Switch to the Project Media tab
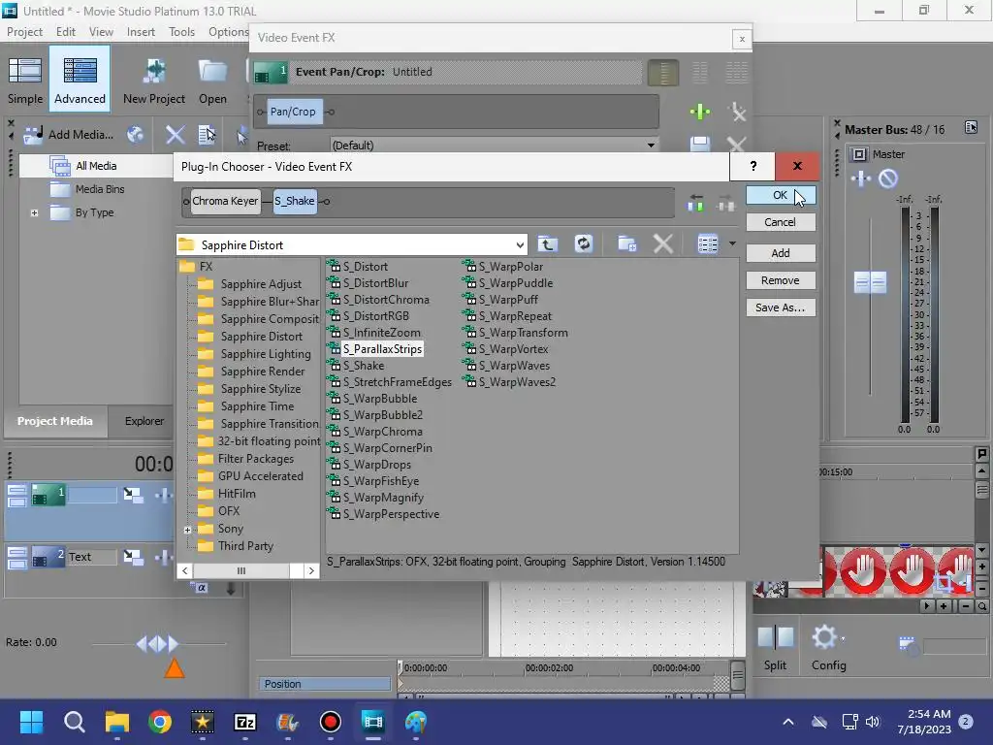 click(55, 421)
